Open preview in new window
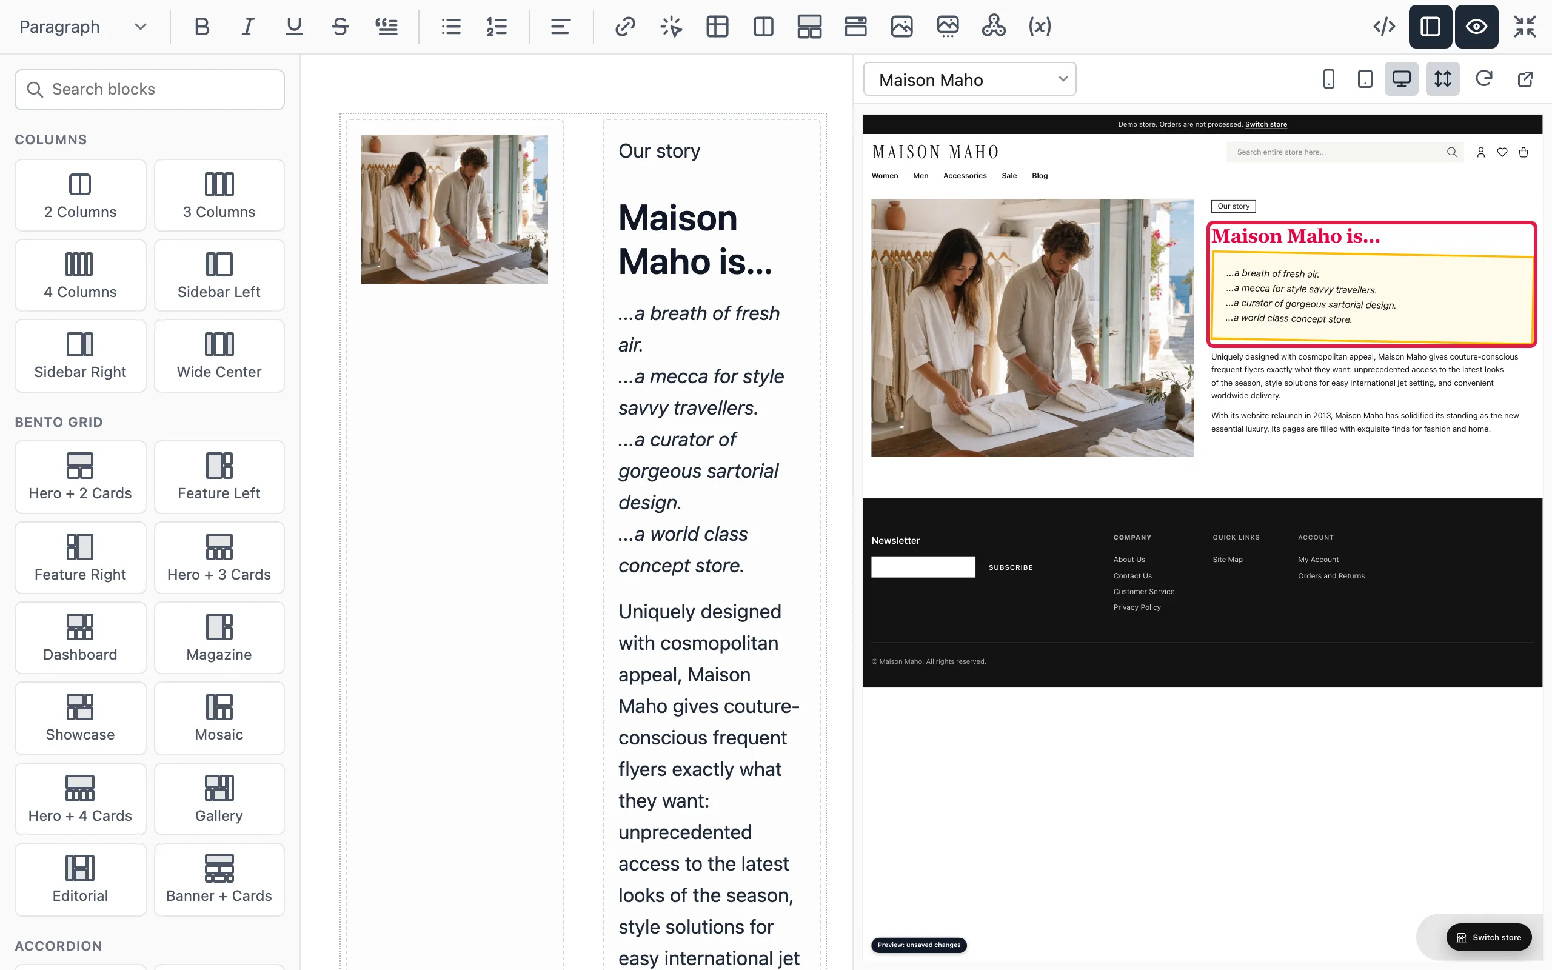This screenshot has width=1552, height=970. pos(1525,79)
